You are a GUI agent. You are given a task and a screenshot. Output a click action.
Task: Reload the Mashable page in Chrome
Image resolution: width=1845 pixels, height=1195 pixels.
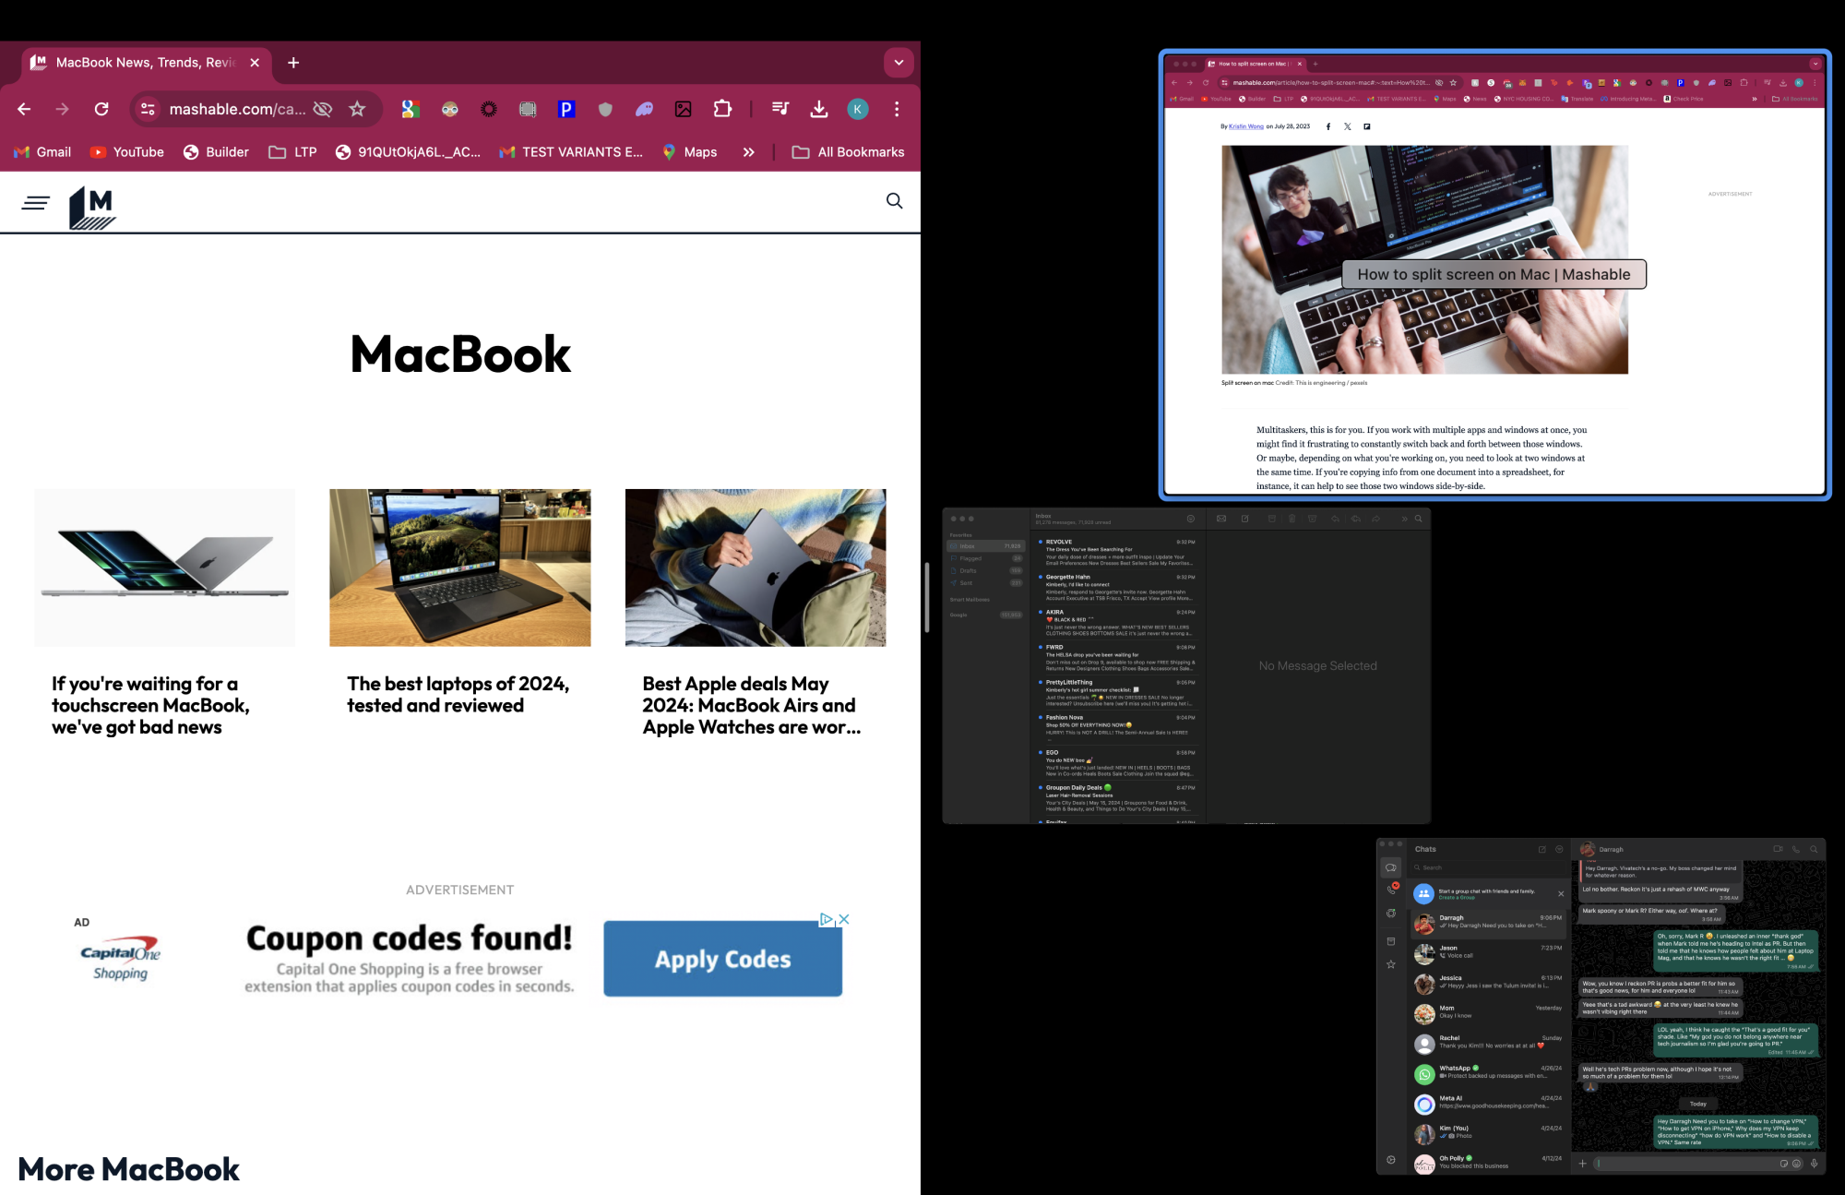(101, 109)
